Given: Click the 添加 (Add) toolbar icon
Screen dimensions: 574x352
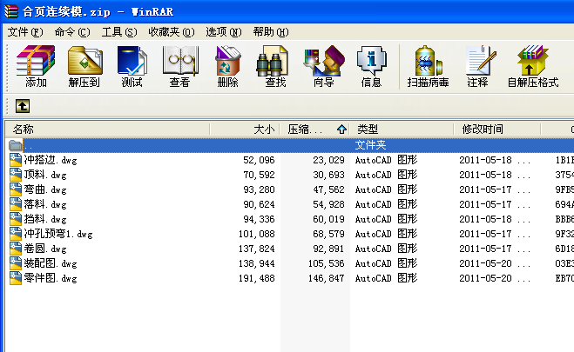Looking at the screenshot, I should [36, 66].
